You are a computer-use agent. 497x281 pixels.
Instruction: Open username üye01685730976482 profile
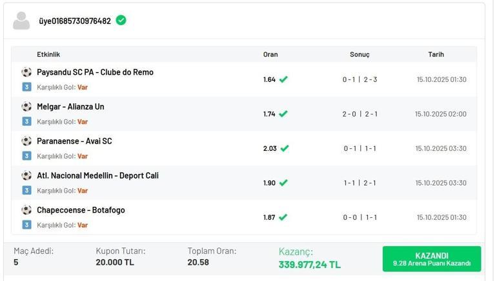tap(75, 21)
